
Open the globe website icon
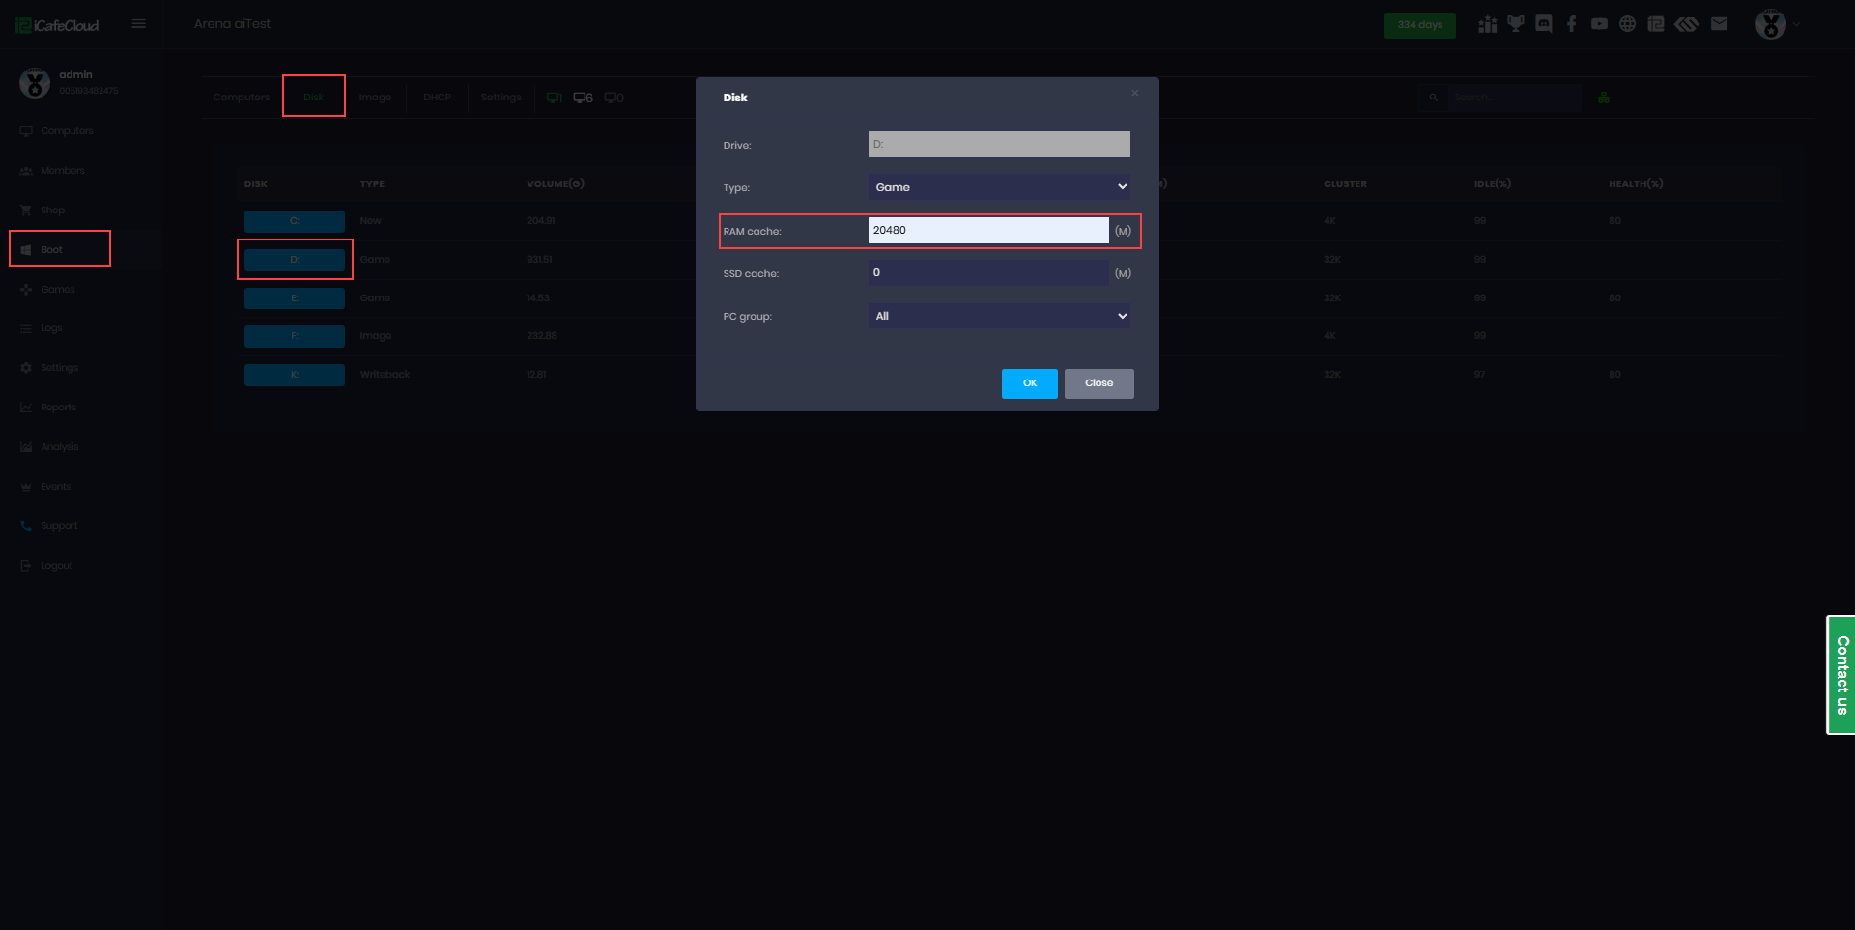pyautogui.click(x=1628, y=24)
